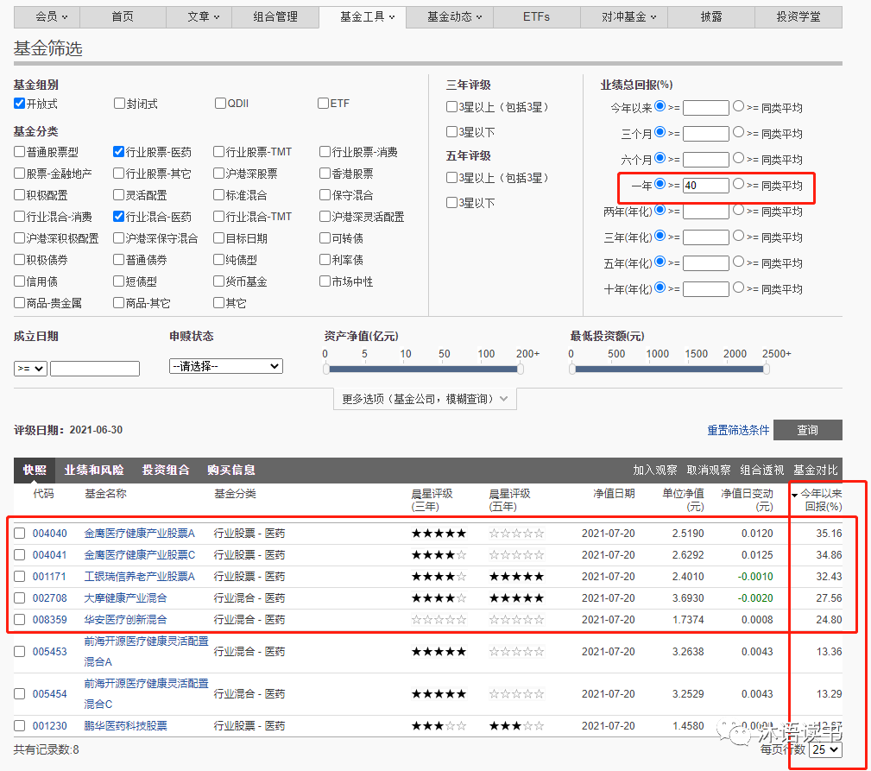Screen dimensions: 871x771
Task: Tick the row checkbox for fund 001171
Action: (x=20, y=577)
